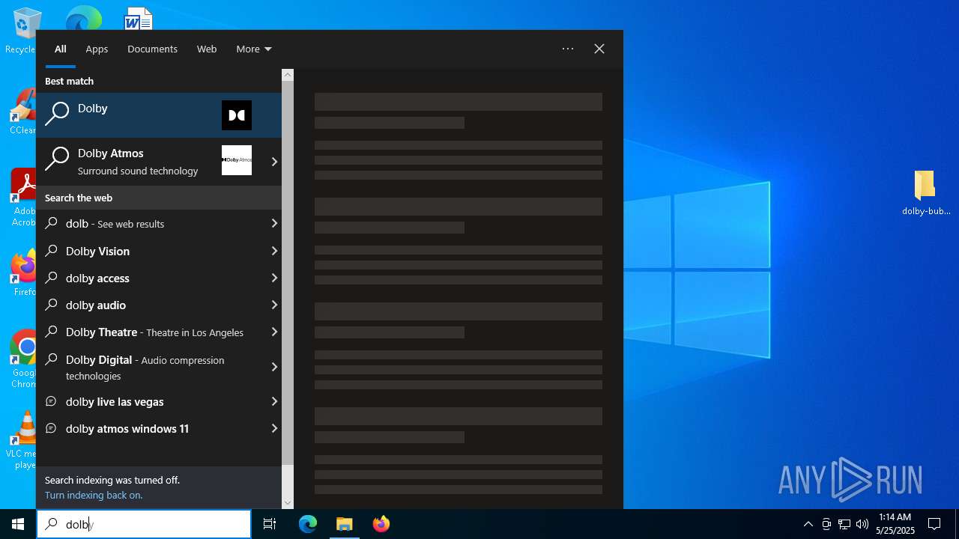Open the Windows Start menu

18,524
